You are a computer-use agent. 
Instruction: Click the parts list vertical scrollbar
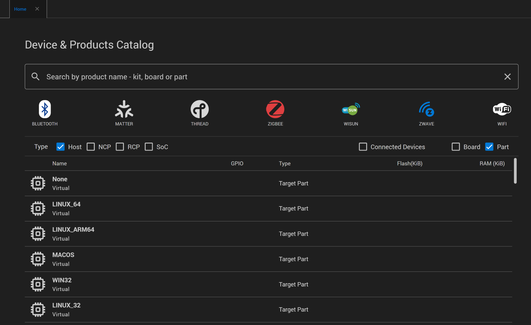click(x=515, y=171)
